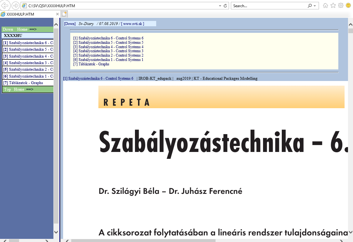Click the browser Back arrow button
Screen dimensions: 353x242
5,6
